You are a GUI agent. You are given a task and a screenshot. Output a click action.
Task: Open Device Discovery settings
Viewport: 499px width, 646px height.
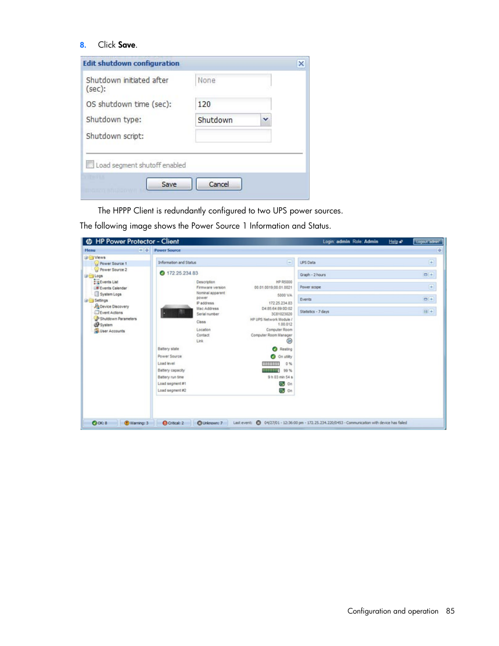point(114,307)
